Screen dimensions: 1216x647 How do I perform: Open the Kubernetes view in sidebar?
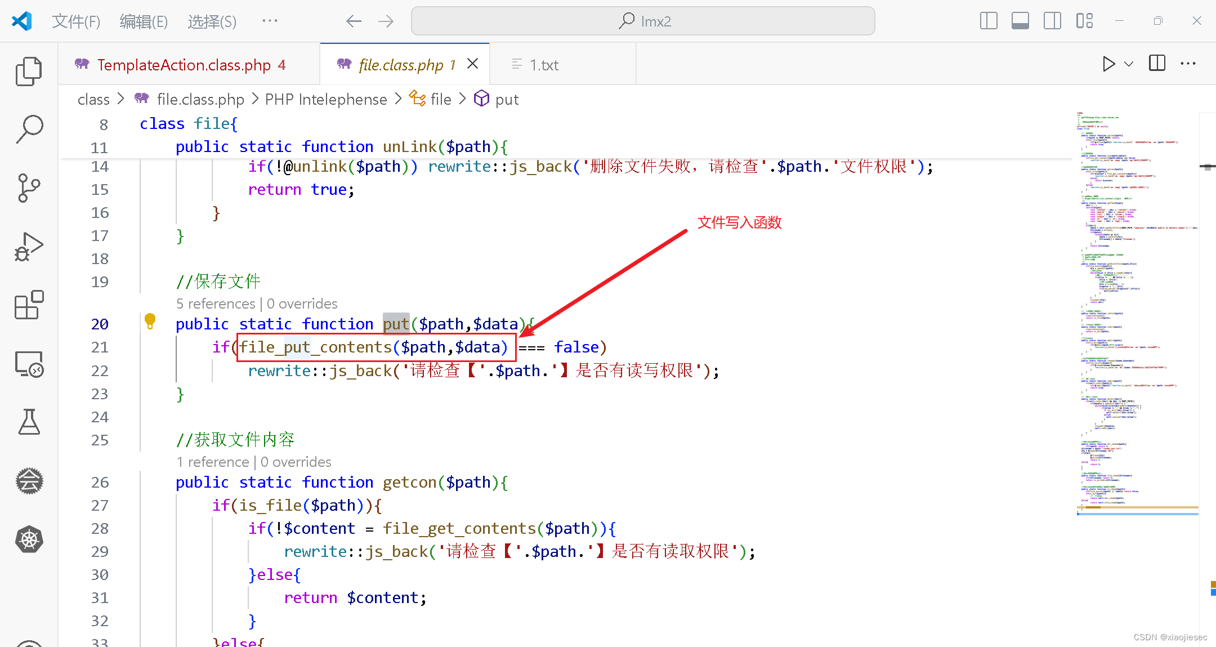(29, 539)
